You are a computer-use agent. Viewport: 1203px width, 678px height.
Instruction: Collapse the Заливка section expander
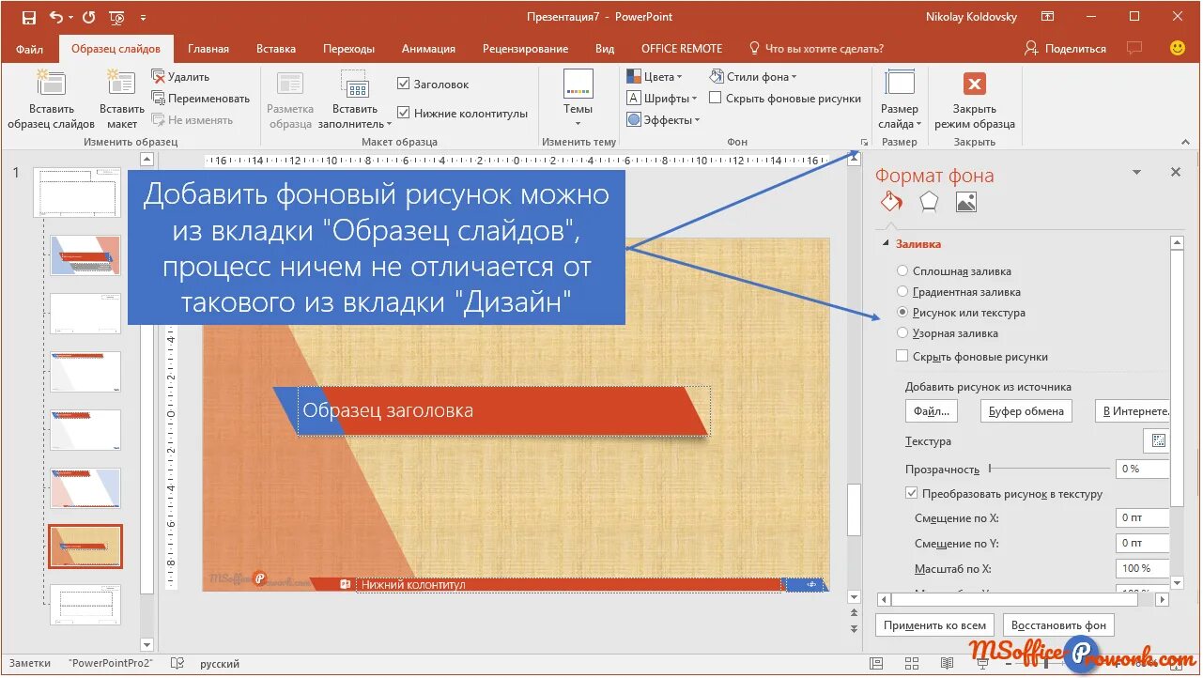point(886,244)
